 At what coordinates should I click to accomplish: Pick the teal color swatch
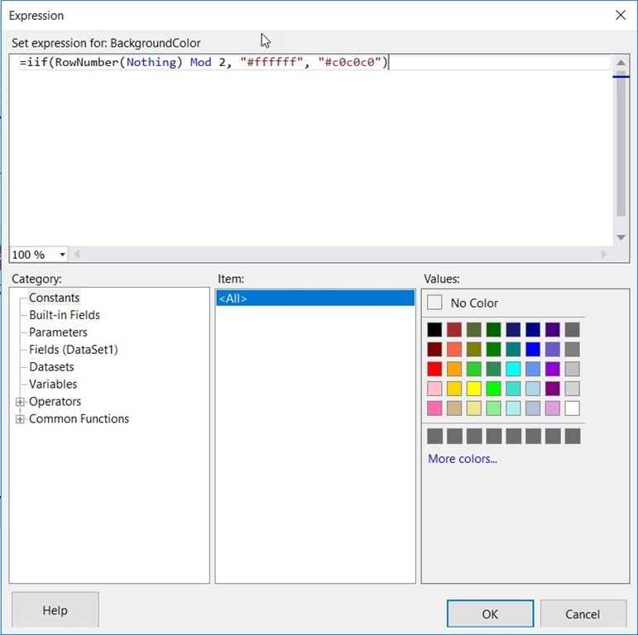(x=513, y=349)
